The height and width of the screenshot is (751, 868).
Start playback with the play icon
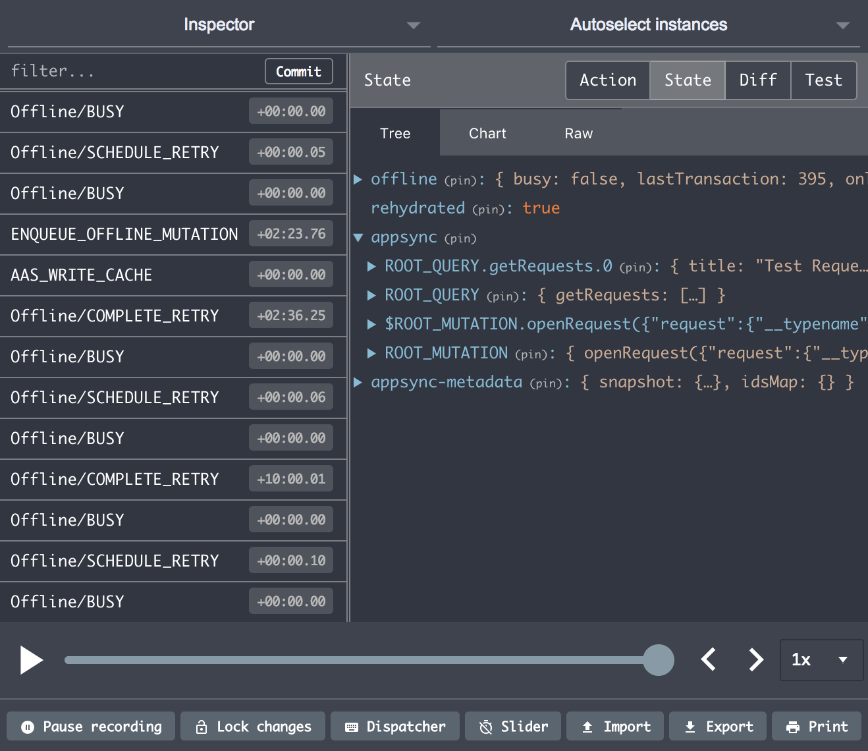(31, 660)
